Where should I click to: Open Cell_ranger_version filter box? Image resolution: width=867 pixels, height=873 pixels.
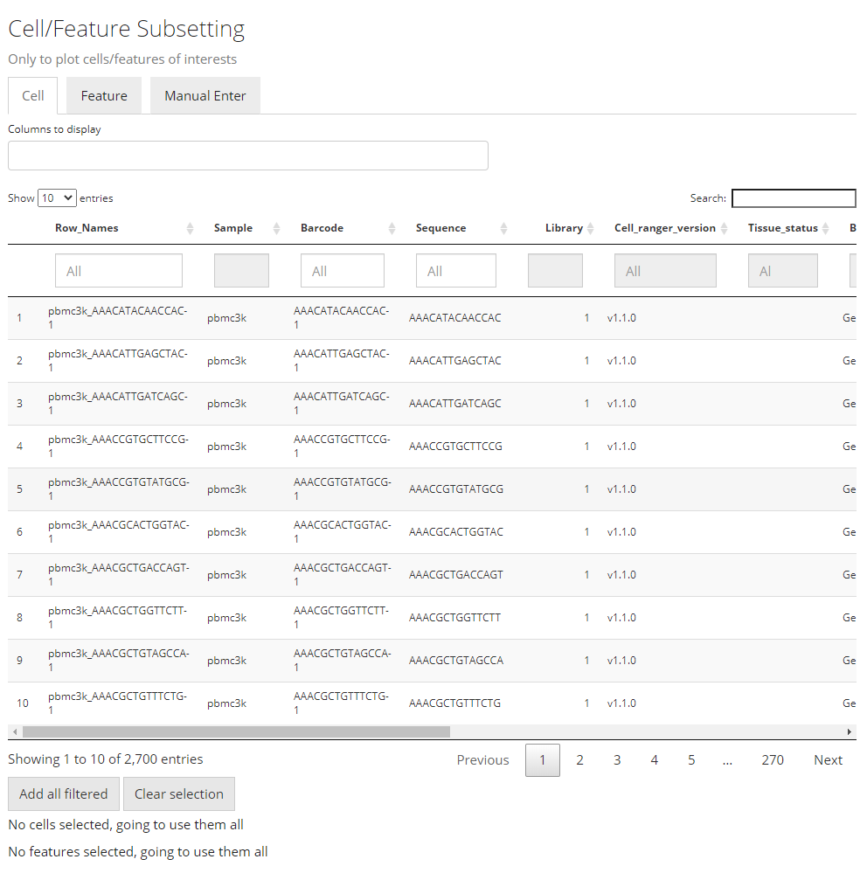tap(665, 271)
